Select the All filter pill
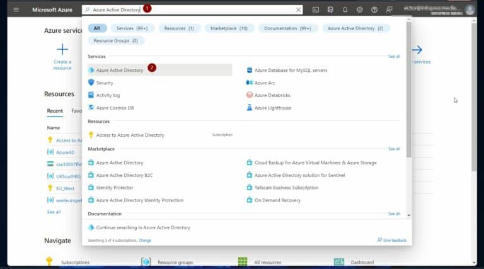 (97, 28)
